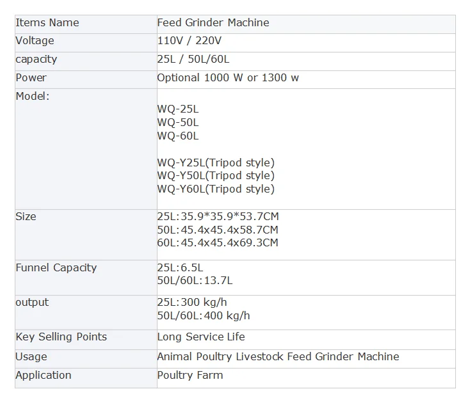Click the "WQ-Y25L(Tripod style)" entry

(216, 163)
